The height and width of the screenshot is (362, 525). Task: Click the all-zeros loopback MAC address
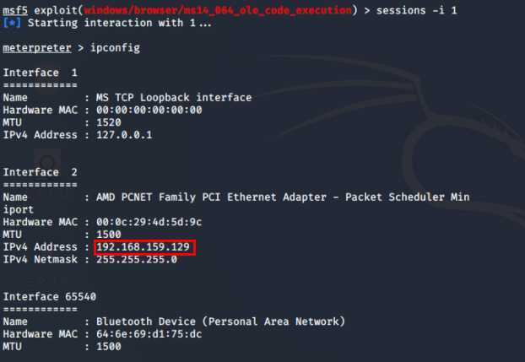pos(149,110)
